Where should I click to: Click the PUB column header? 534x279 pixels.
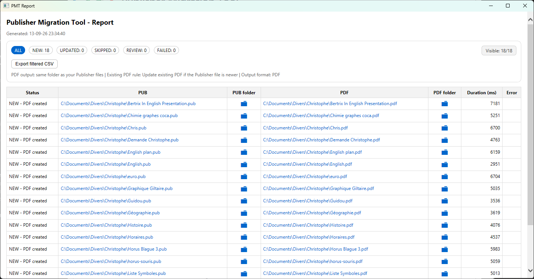pos(143,93)
